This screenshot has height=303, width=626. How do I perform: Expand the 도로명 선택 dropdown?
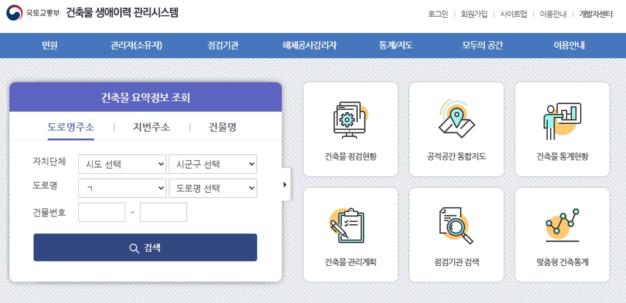coord(213,188)
